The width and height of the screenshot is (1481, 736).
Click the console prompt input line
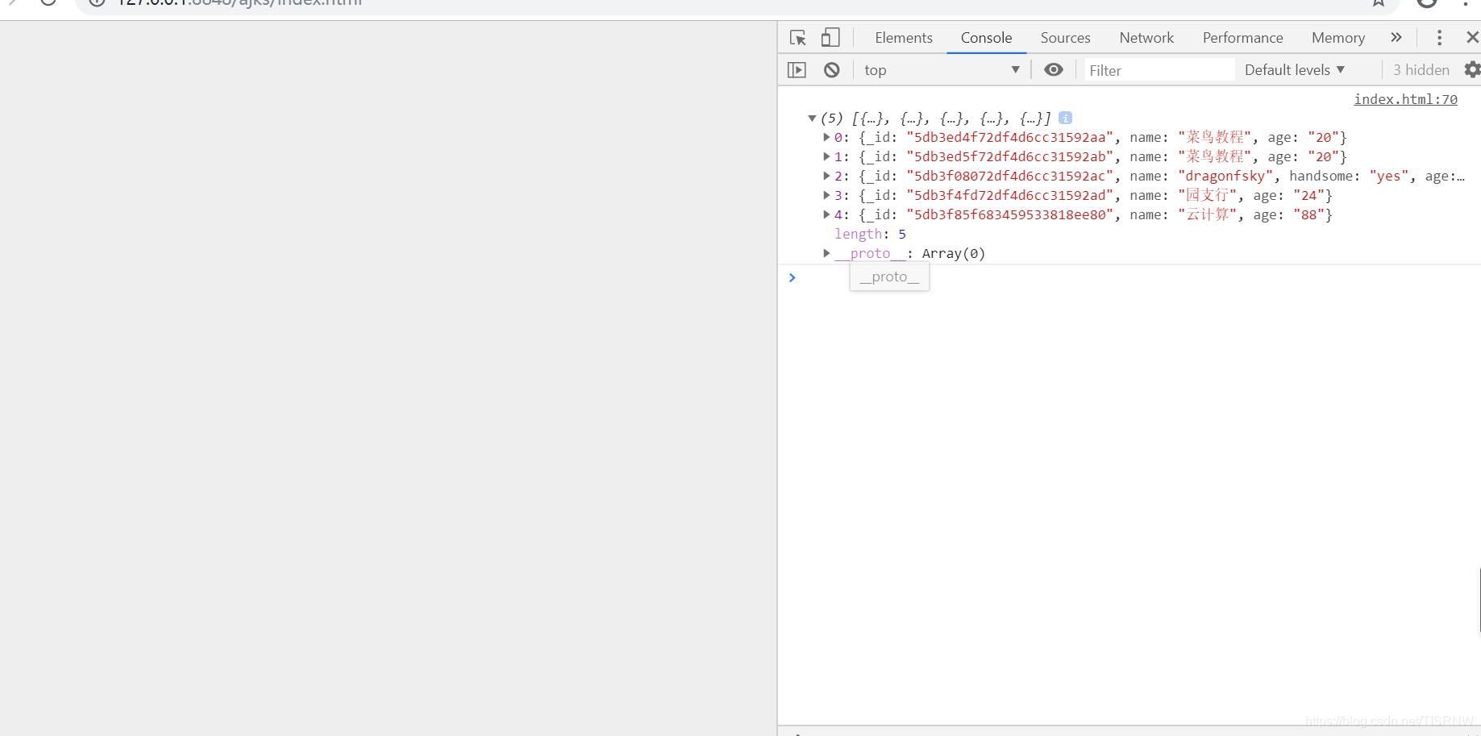[x=1129, y=277]
